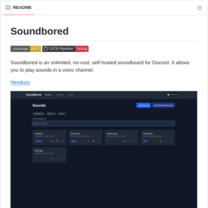Viewport: 208px width, 208px height.
Task: Toggle the eye icon on enigma guy card
Action: point(124,141)
